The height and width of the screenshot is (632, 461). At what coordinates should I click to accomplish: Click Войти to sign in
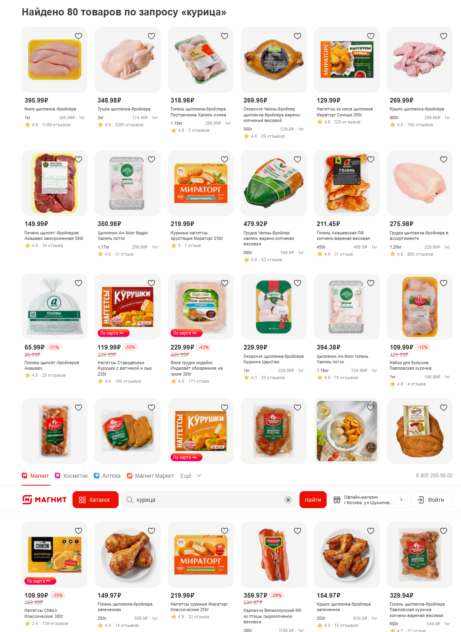pos(431,500)
